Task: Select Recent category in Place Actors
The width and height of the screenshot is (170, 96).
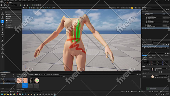Action: click(x=2, y=17)
